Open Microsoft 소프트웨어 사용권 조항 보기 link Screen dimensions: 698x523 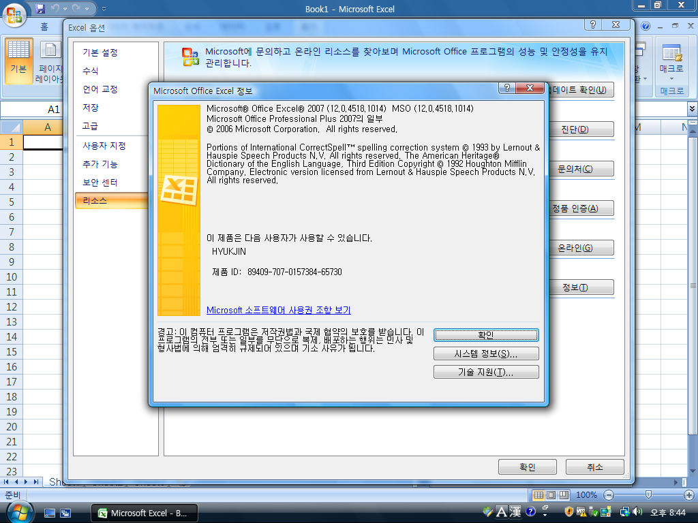279,310
